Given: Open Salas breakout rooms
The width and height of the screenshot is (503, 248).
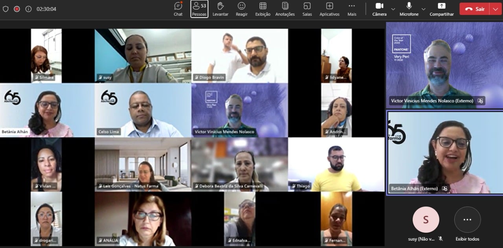Looking at the screenshot, I should tap(307, 9).
